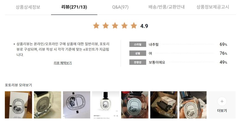Open the 상품상세정보 tab

pos(28,7)
